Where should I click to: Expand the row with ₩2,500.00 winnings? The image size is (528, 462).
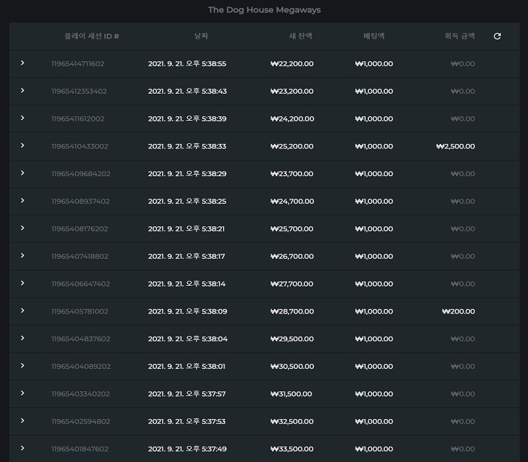22,145
